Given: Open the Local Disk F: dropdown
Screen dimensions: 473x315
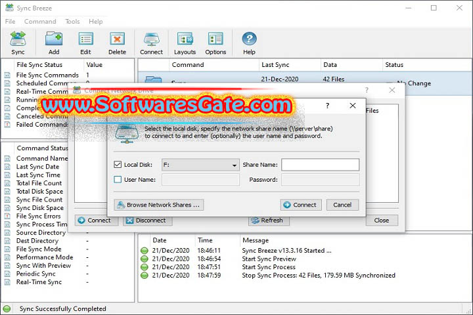Looking at the screenshot, I should [200, 165].
